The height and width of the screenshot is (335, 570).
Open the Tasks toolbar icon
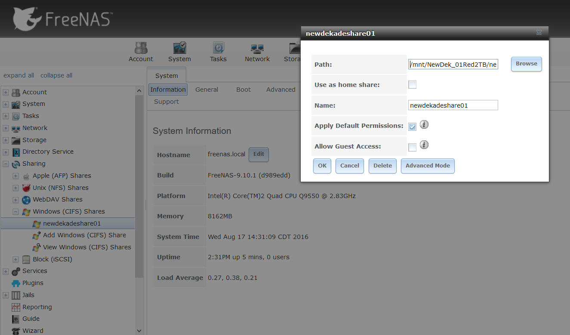(x=218, y=52)
